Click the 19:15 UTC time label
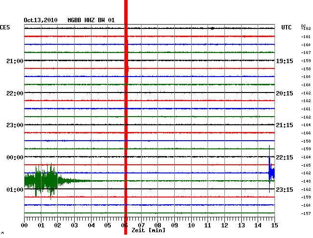 [285, 61]
